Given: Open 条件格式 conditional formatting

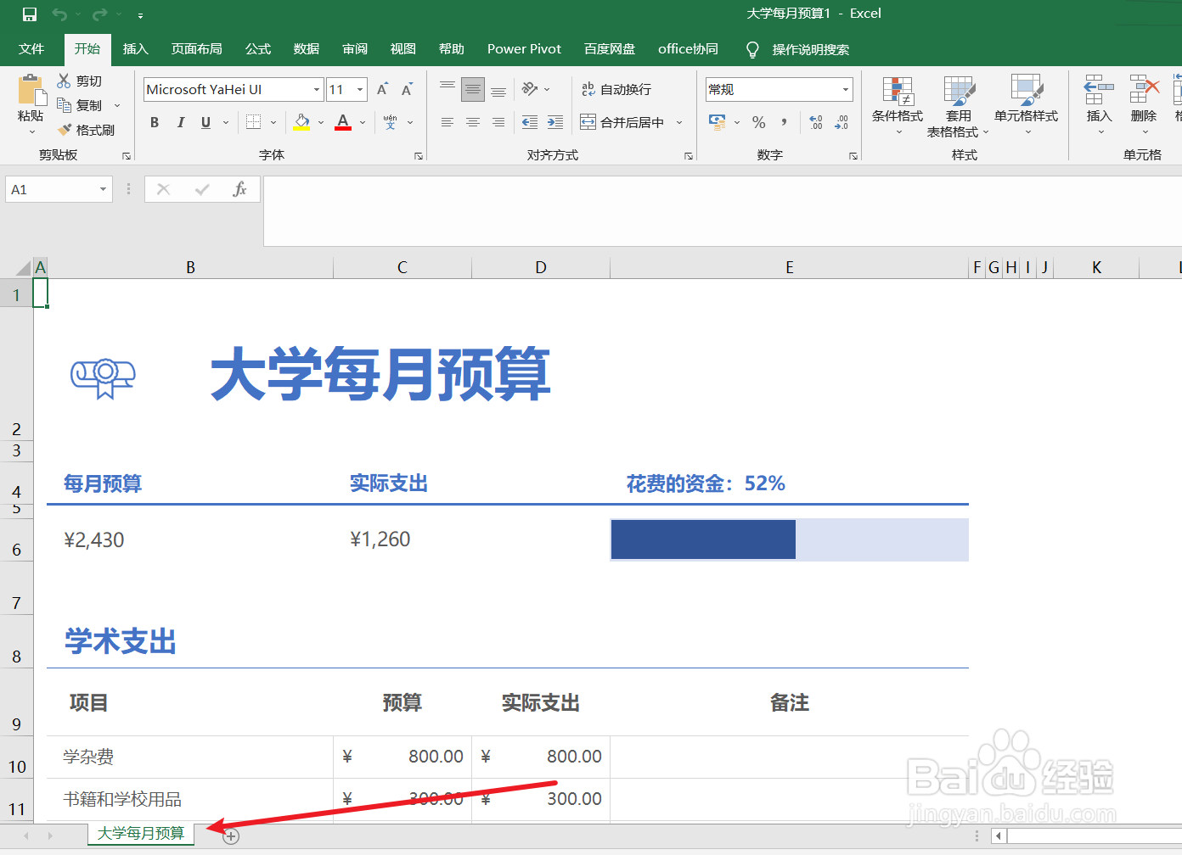Looking at the screenshot, I should coord(897,104).
